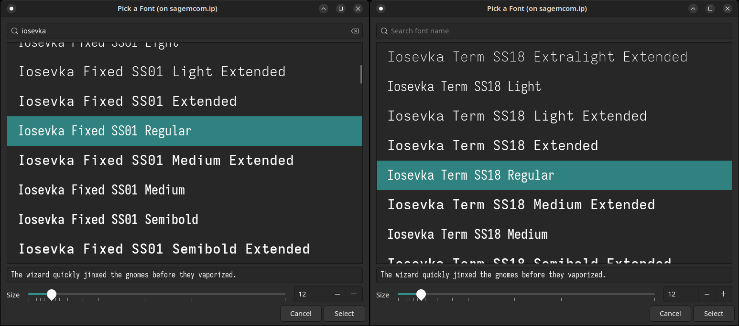739x326 pixels.
Task: Increase font size with plus in left dialog
Action: (x=354, y=295)
